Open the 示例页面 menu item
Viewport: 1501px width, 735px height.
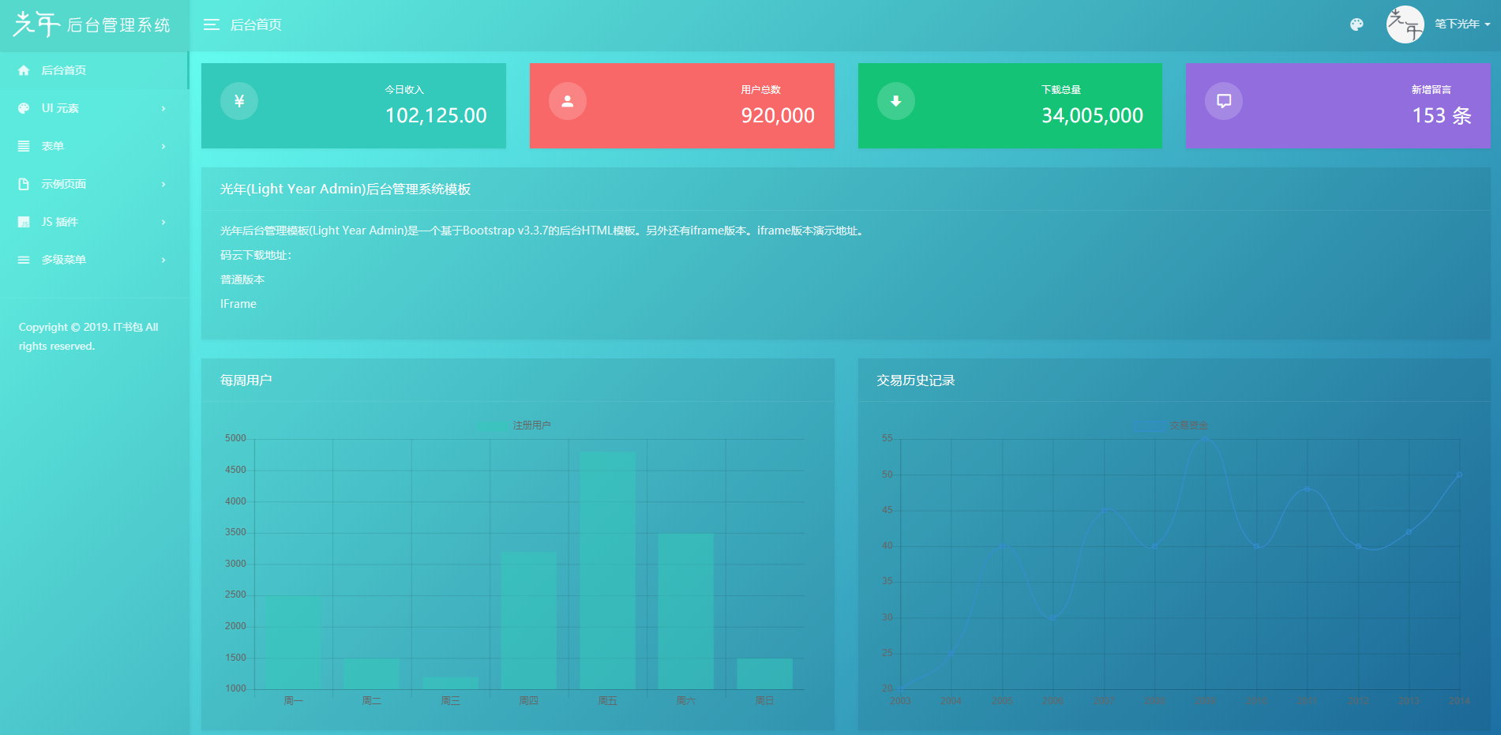click(64, 184)
